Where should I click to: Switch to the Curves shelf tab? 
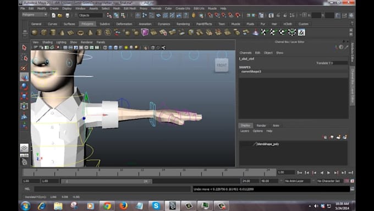[x=52, y=24]
